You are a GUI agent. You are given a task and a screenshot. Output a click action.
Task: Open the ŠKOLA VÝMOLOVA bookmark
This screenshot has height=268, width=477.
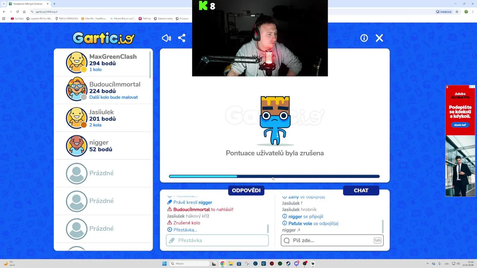(67, 18)
